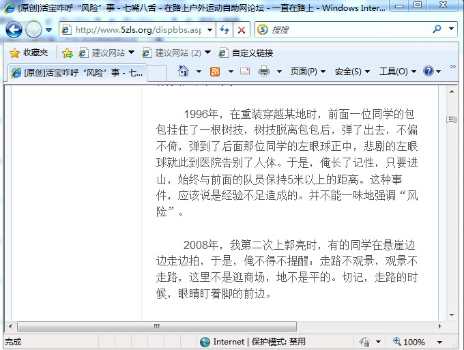Click the 100% zoom level button

pyautogui.click(x=409, y=342)
